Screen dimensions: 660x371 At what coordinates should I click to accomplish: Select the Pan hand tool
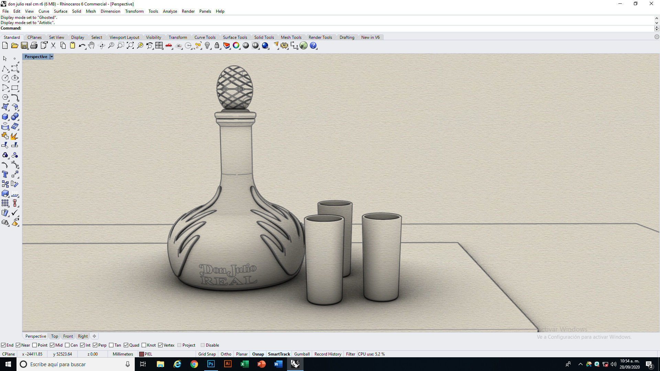coord(91,45)
